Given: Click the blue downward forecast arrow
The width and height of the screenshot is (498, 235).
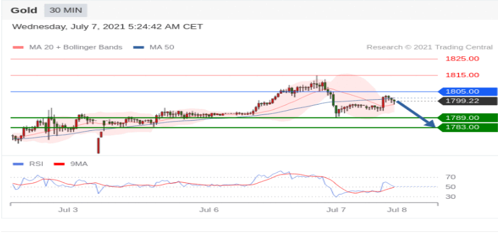Looking at the screenshot, I should coord(416,114).
